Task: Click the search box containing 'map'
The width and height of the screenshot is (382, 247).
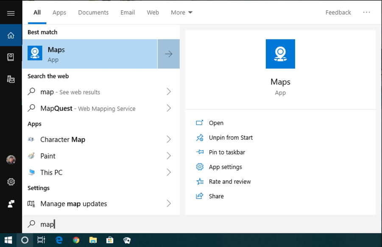Action: 202,224
